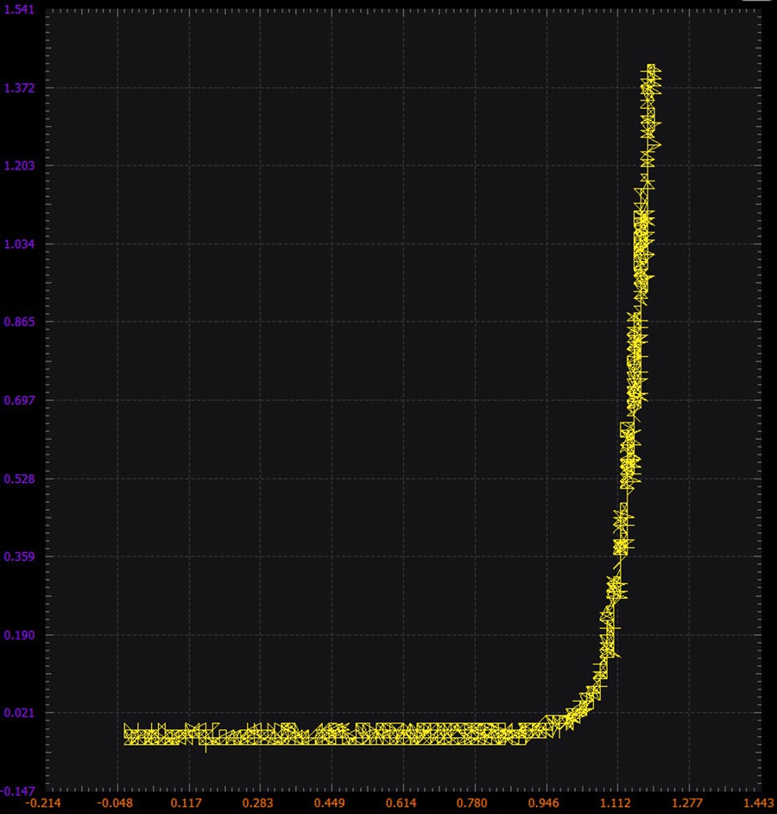Click the 0.865 vertical axis label

(x=19, y=321)
